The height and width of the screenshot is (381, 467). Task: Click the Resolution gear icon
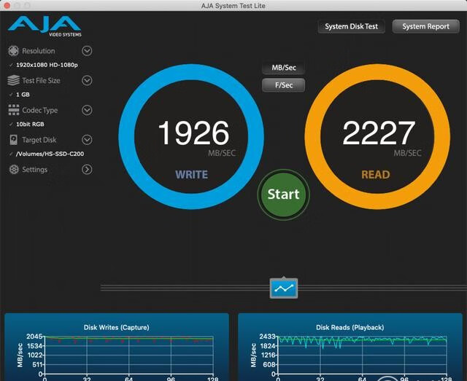click(x=13, y=51)
